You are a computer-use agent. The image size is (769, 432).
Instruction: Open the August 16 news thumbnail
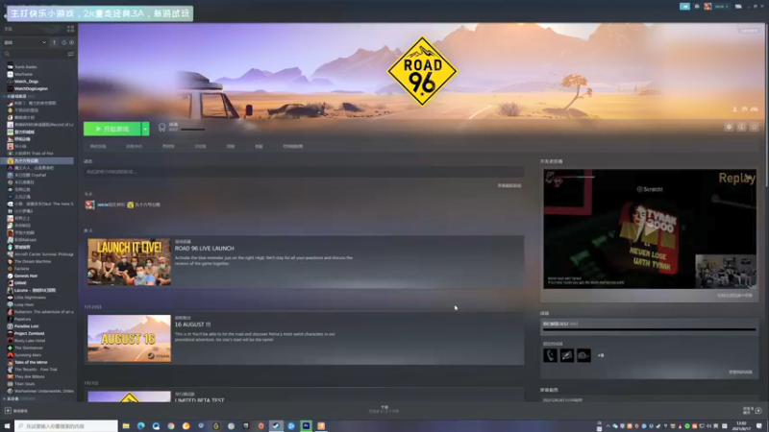point(129,339)
